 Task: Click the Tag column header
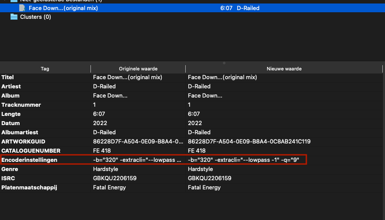(x=45, y=69)
